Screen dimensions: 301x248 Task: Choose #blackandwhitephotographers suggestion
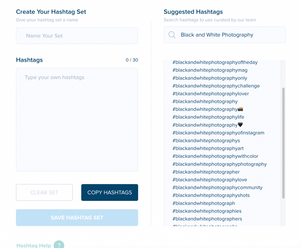[x=207, y=219]
